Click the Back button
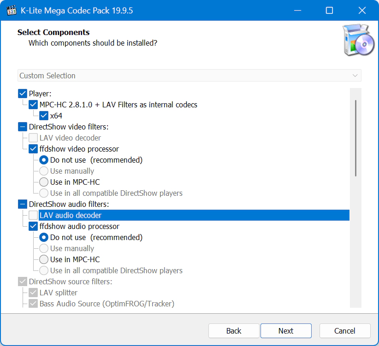 coord(234,331)
